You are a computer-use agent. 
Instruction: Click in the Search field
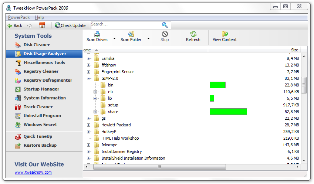(x=126, y=24)
